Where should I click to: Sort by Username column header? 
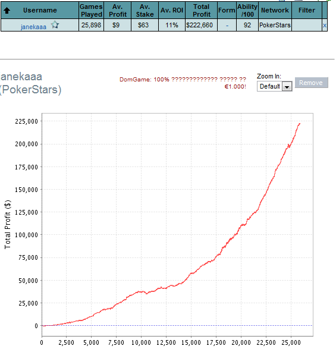click(40, 10)
